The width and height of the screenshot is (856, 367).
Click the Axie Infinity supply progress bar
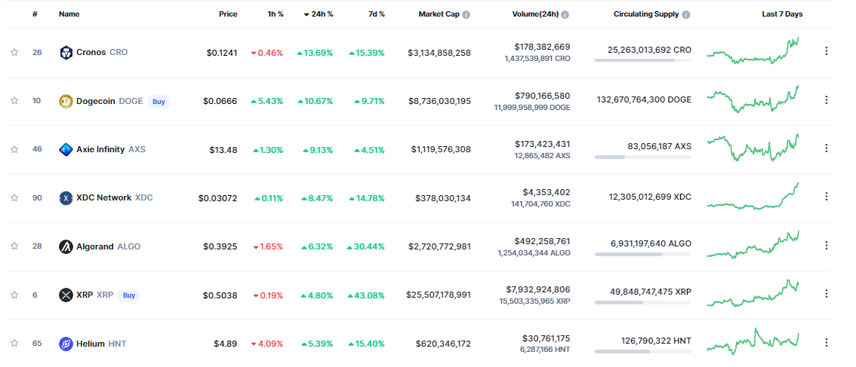642,157
